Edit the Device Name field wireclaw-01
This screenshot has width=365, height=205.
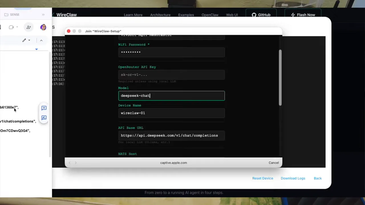(171, 113)
